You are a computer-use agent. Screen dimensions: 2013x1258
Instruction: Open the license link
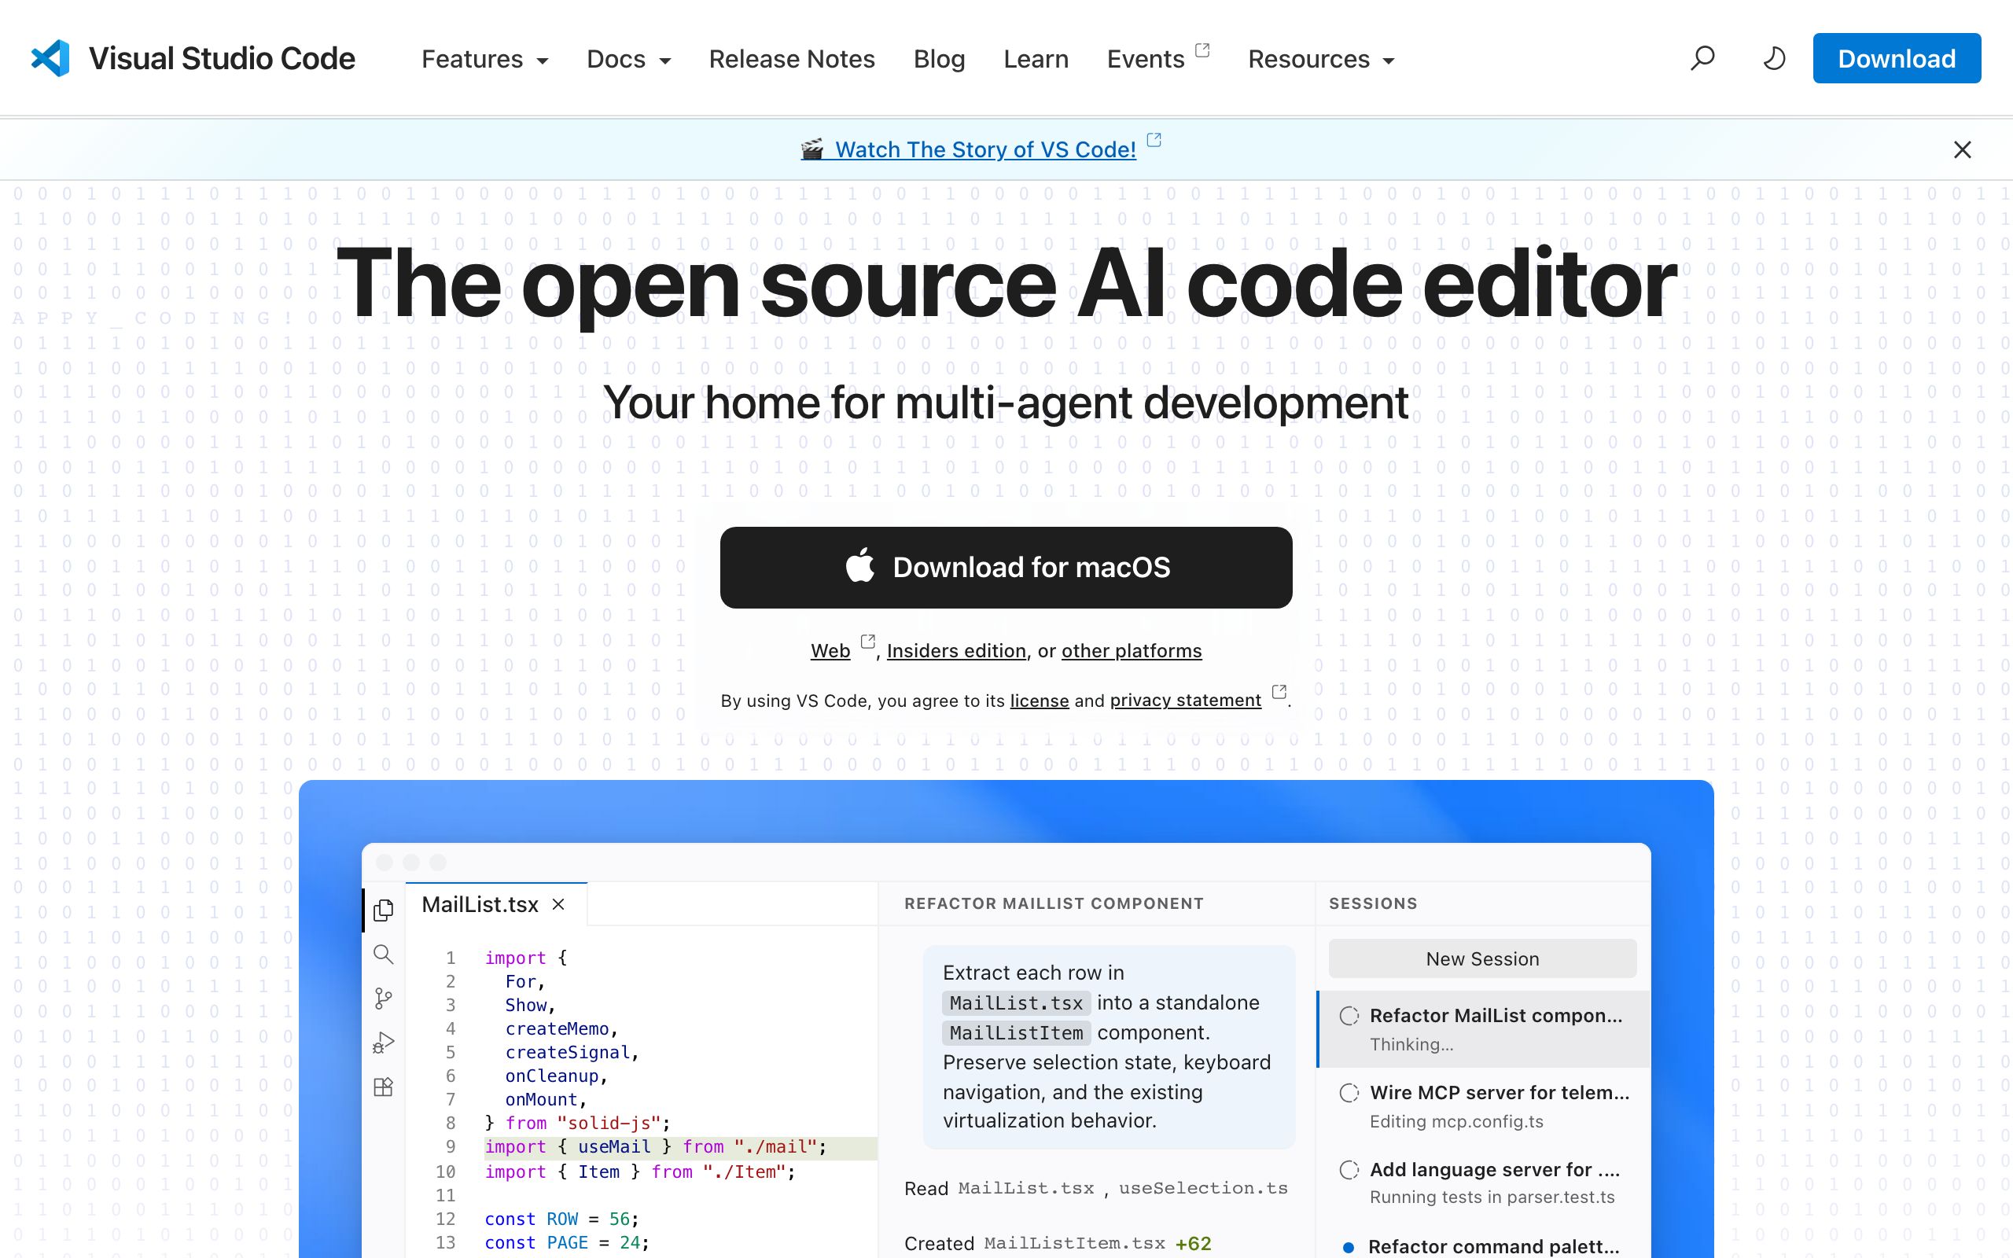(1039, 701)
